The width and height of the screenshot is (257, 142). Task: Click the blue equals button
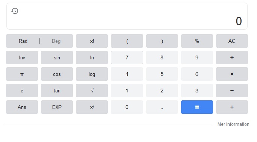[x=197, y=107]
